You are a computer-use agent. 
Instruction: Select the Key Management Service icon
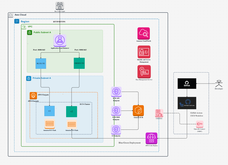(144, 72)
